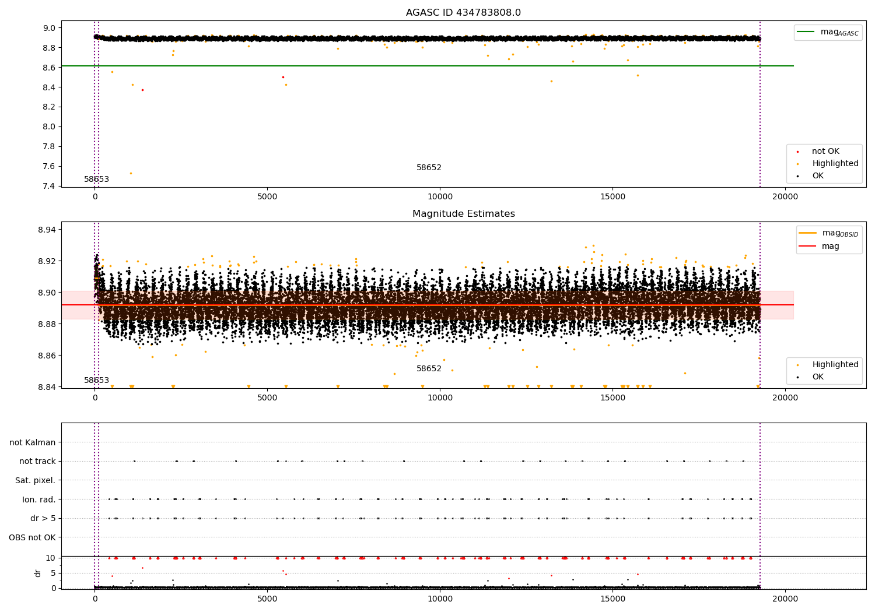Click the "5000" x-tick under the bottom plot
This screenshot has width=875, height=612.
[267, 599]
